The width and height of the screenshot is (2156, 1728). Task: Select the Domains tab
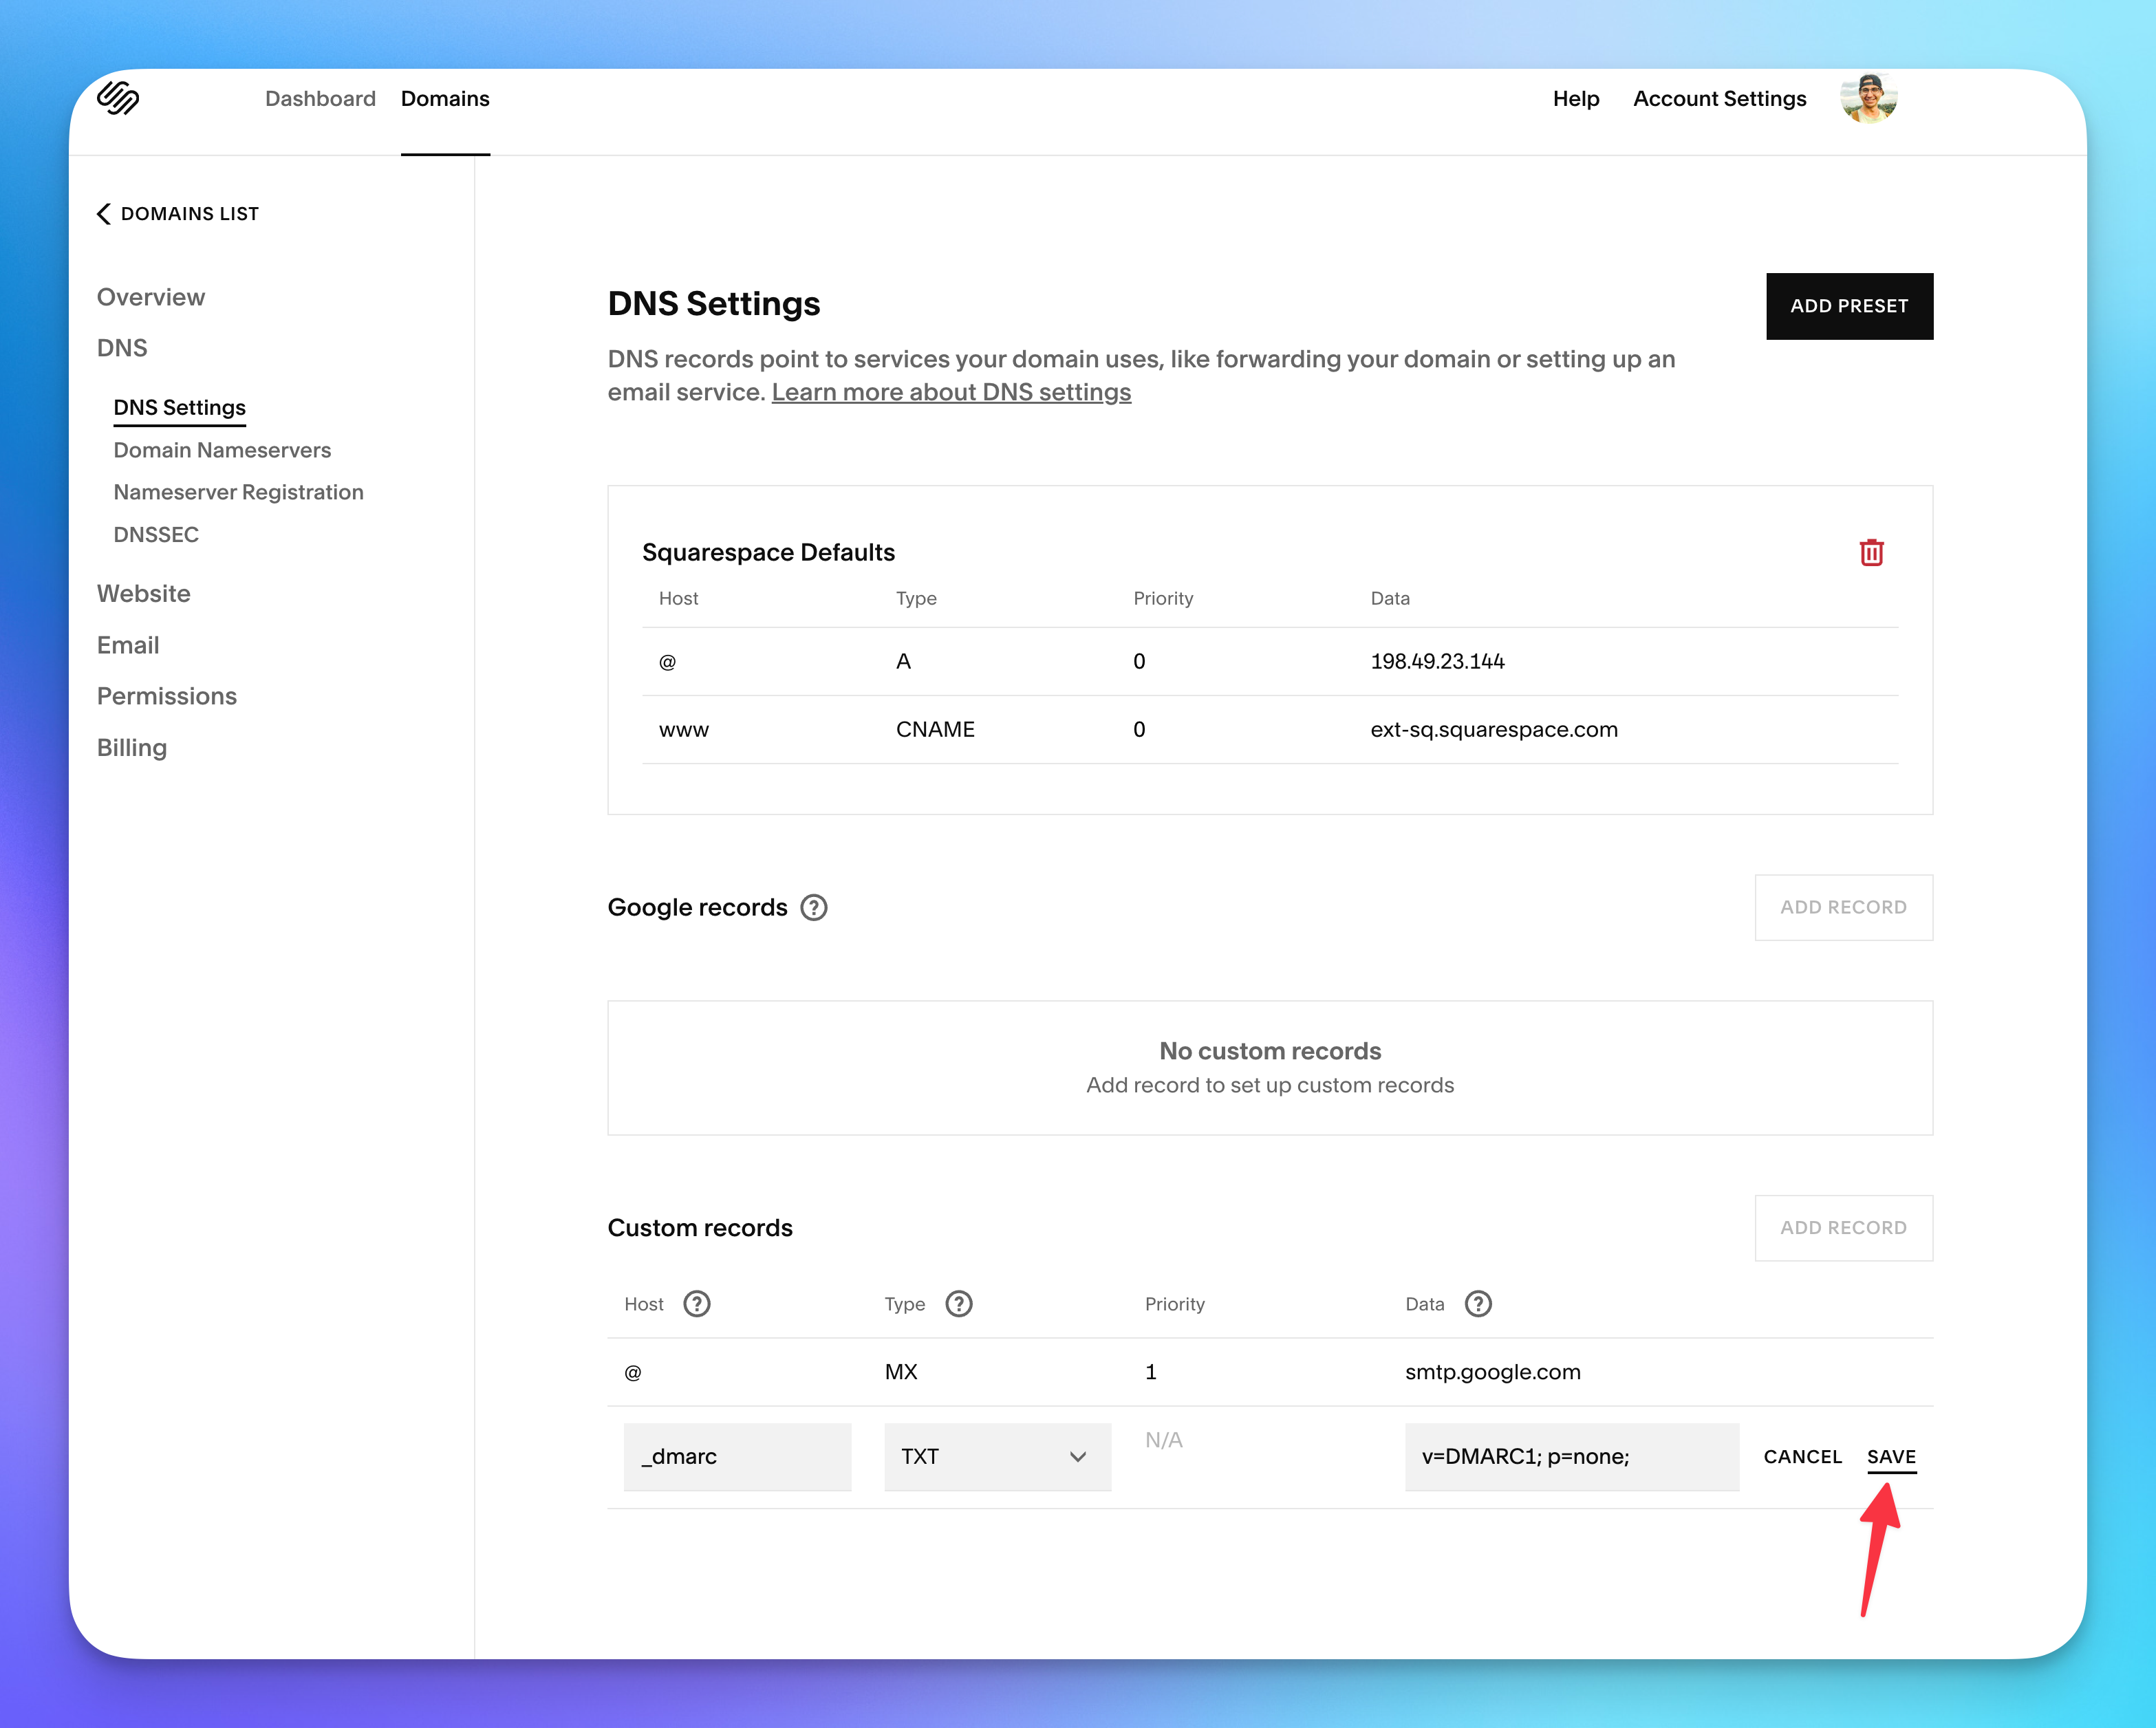tap(445, 99)
